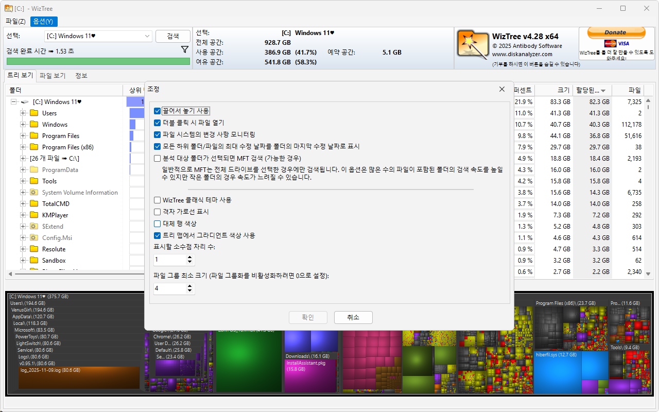The image size is (659, 412).
Task: Click the Config.Msi folder icon
Action: pos(34,238)
